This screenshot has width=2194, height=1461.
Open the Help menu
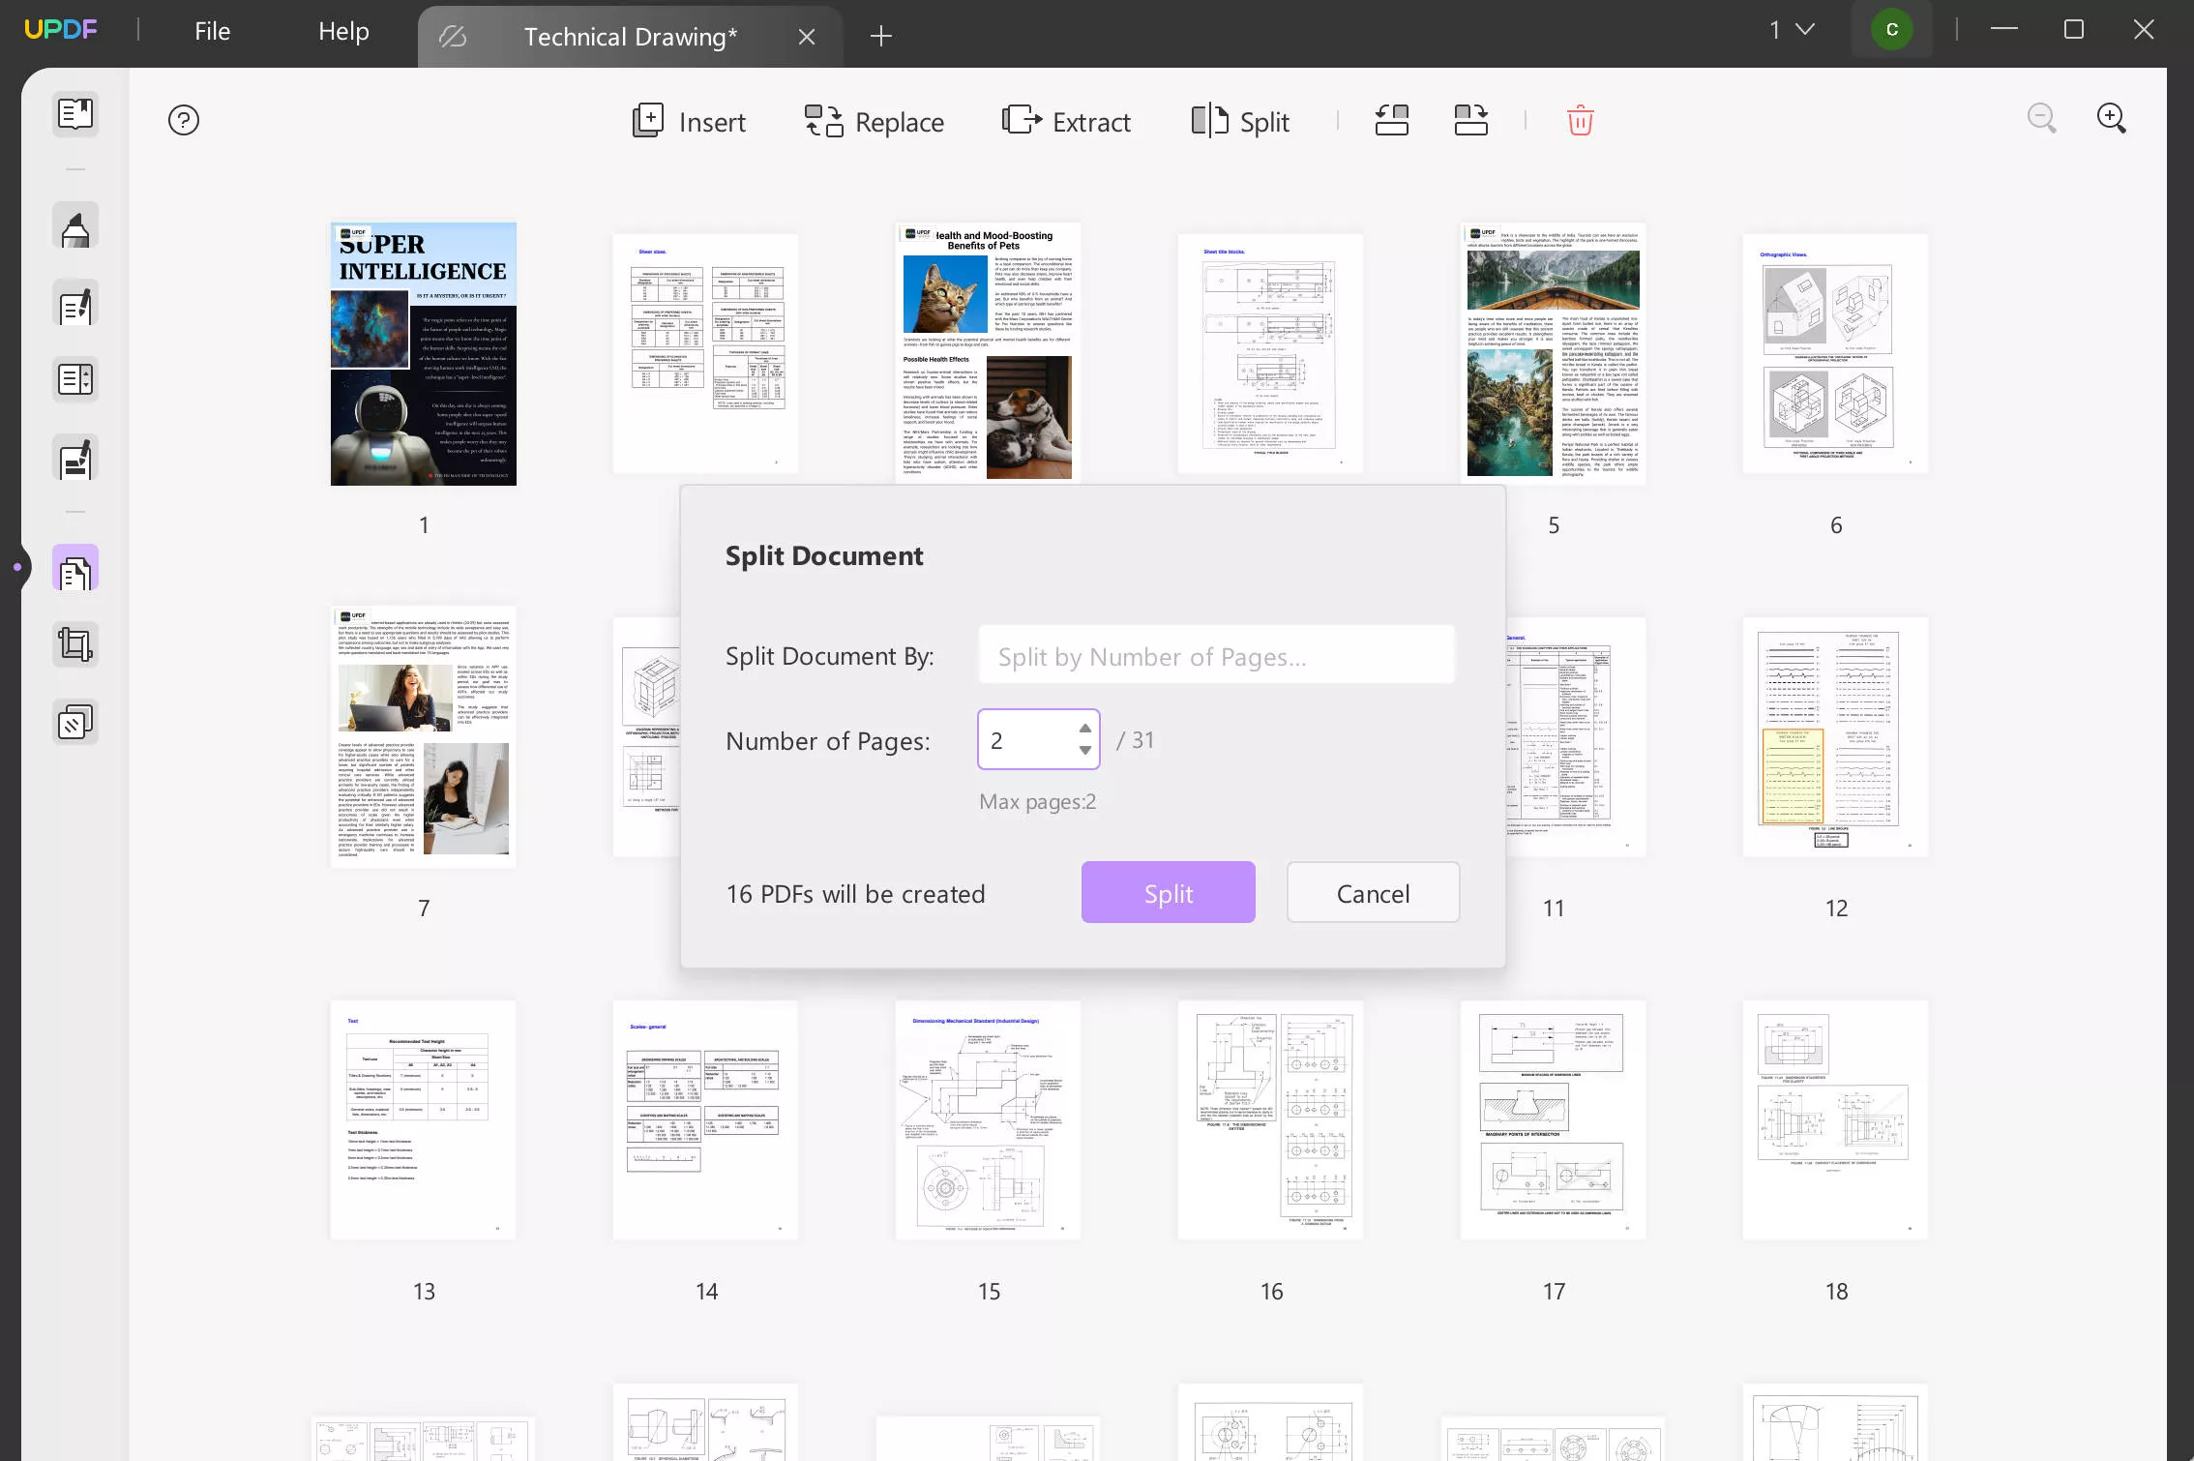(344, 29)
